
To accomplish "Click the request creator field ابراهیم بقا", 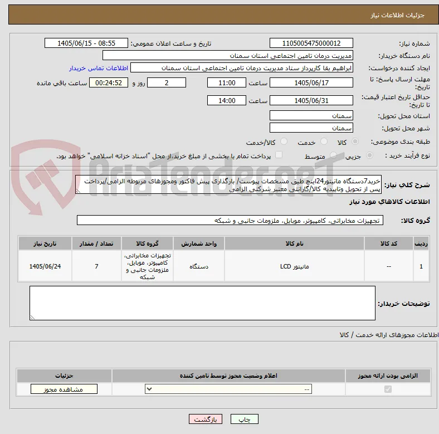I will tap(242, 68).
